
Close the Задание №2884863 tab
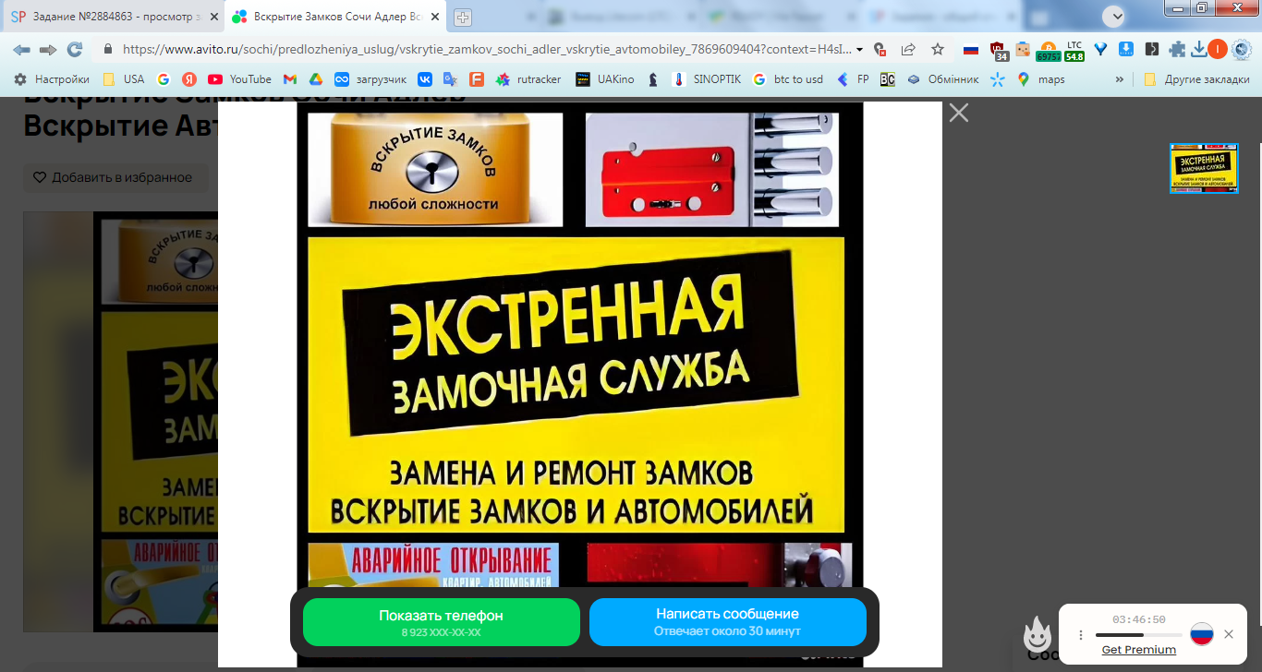[212, 17]
